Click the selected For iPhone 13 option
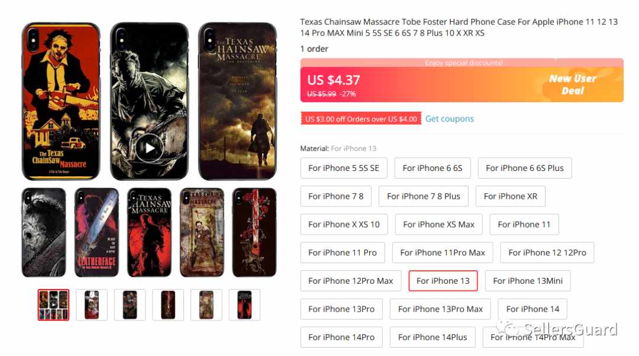639x356 pixels. (443, 281)
